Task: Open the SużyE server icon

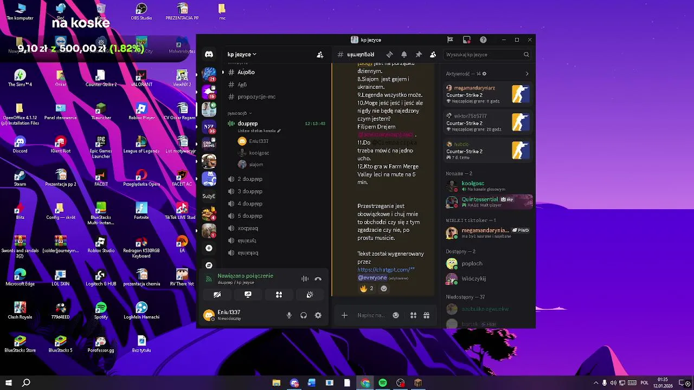Action: pos(209,196)
